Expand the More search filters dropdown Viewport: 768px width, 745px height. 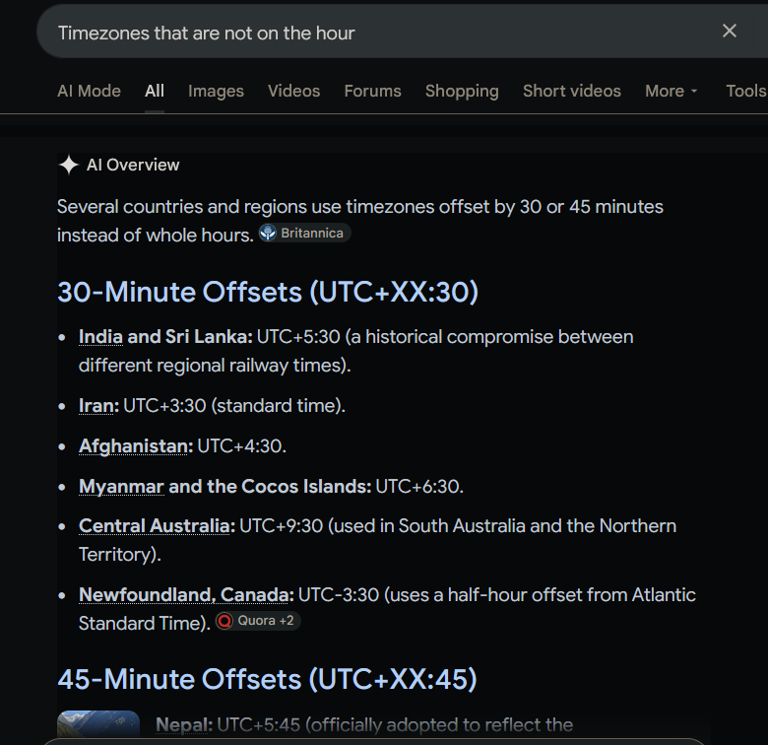point(672,92)
